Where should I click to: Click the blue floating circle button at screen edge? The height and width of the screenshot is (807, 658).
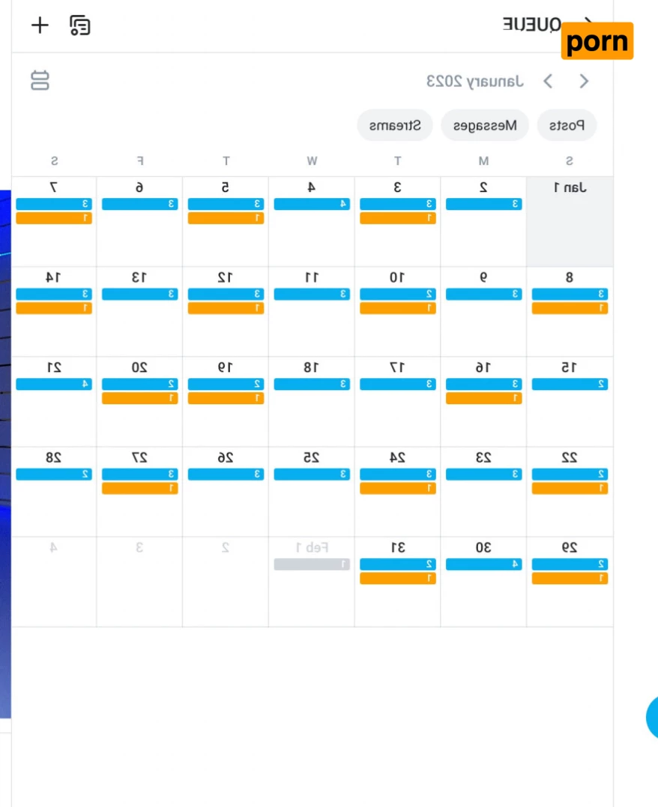[x=652, y=716]
